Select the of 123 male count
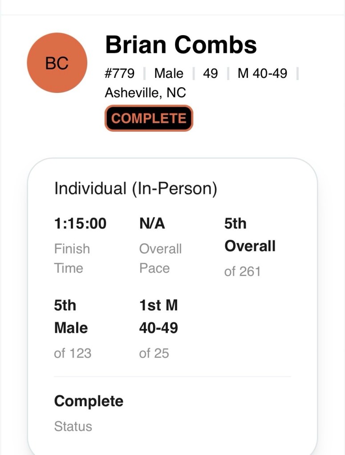The image size is (345, 455). [73, 354]
